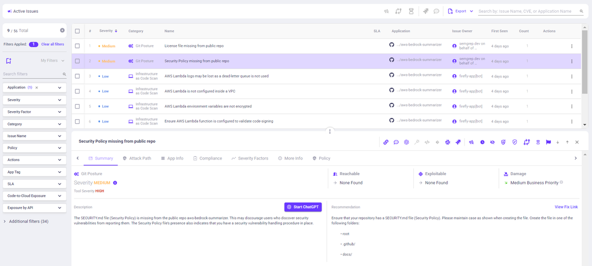The height and width of the screenshot is (266, 592).
Task: Click the View Fix Link
Action: 566,206
